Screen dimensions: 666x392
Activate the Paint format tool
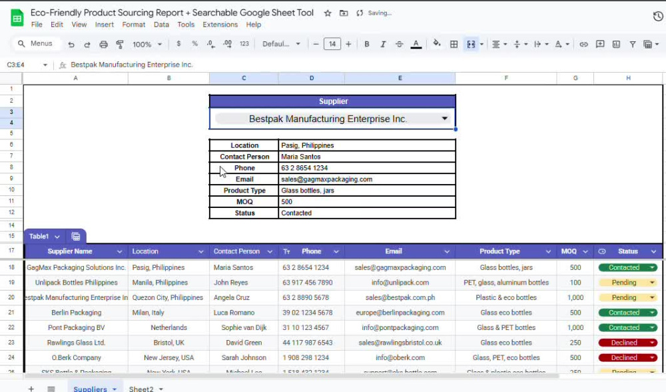pyautogui.click(x=120, y=44)
